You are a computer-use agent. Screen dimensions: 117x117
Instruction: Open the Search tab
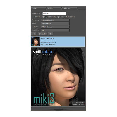(54, 8)
